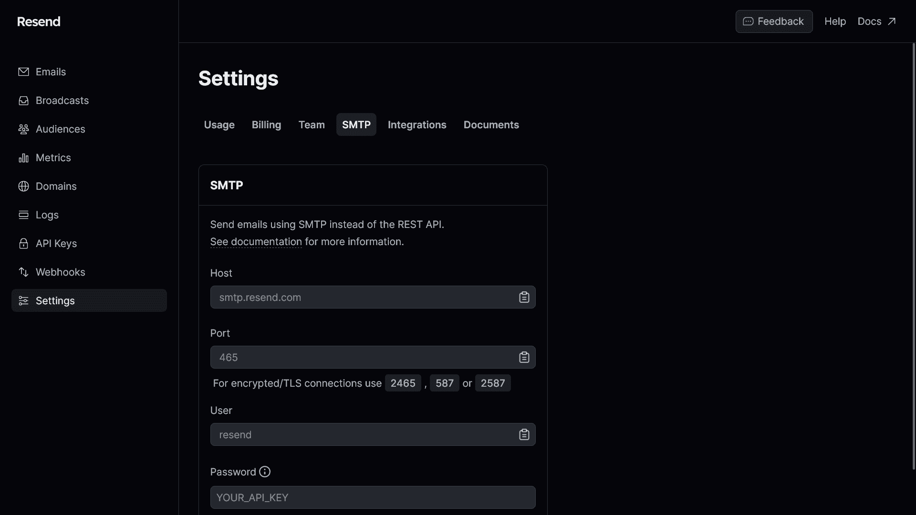Click the Broadcasts inbox icon
This screenshot has width=916, height=515.
pyautogui.click(x=23, y=100)
